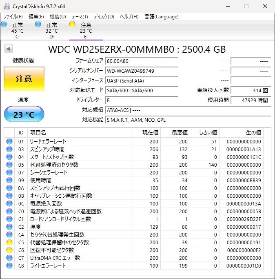The width and height of the screenshot is (275, 279).
Task: Select the D: drive tab at 32 °C
Action: pos(51,30)
